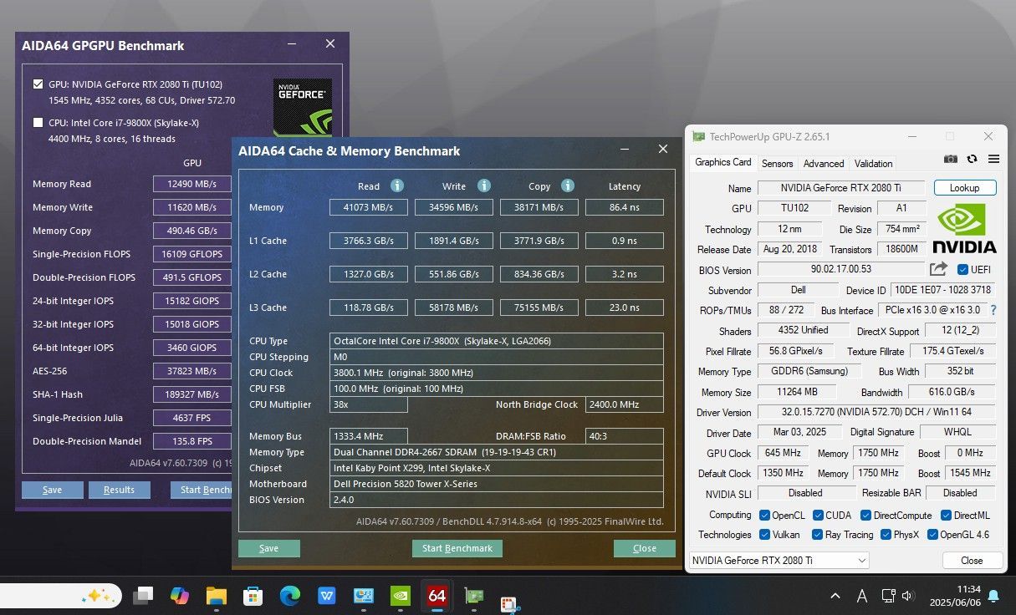Click the BIOS export share icon

point(938,269)
